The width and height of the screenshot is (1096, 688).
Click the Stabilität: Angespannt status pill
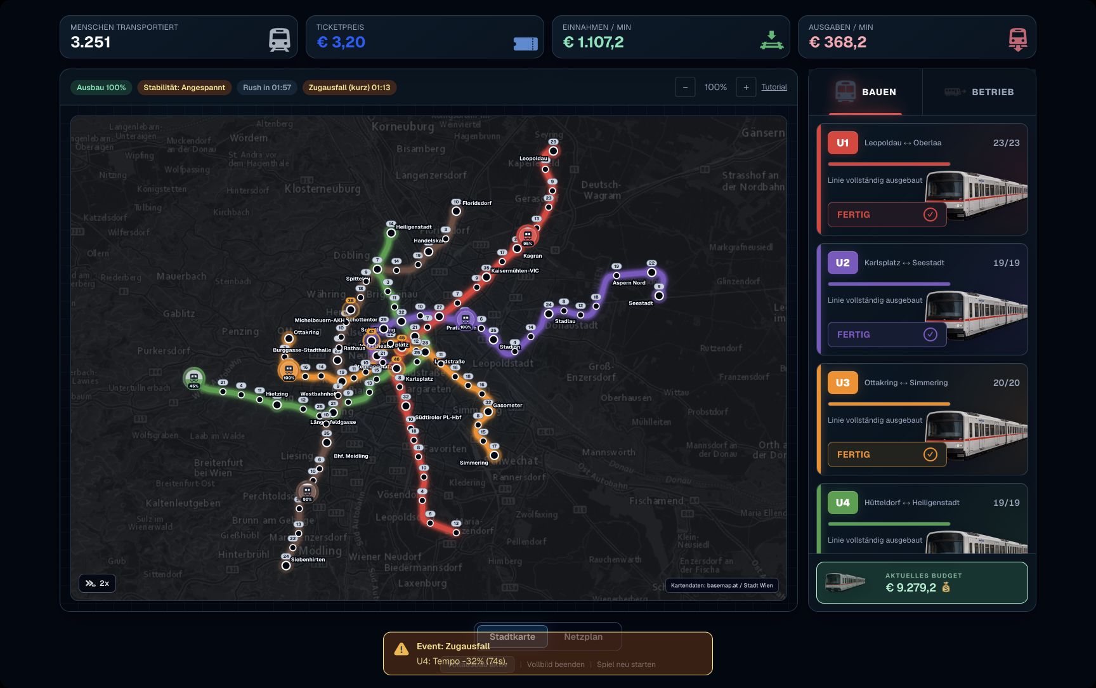[x=184, y=88]
